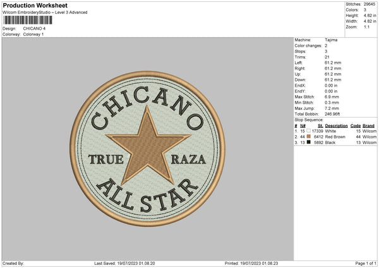This screenshot has height=268, width=379.
Task: Click the 'N#' column header
Action: [303, 126]
